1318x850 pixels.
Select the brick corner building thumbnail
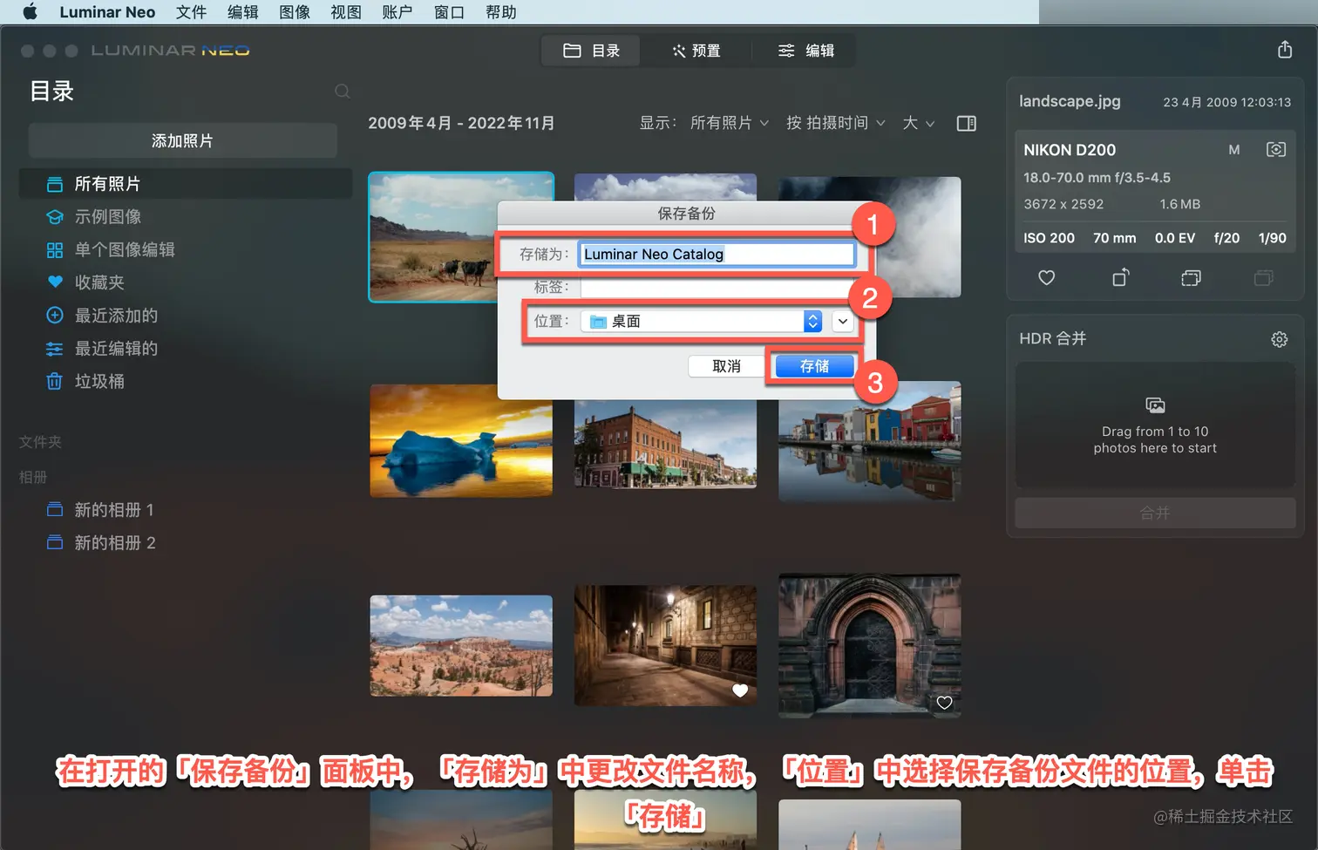tap(665, 444)
